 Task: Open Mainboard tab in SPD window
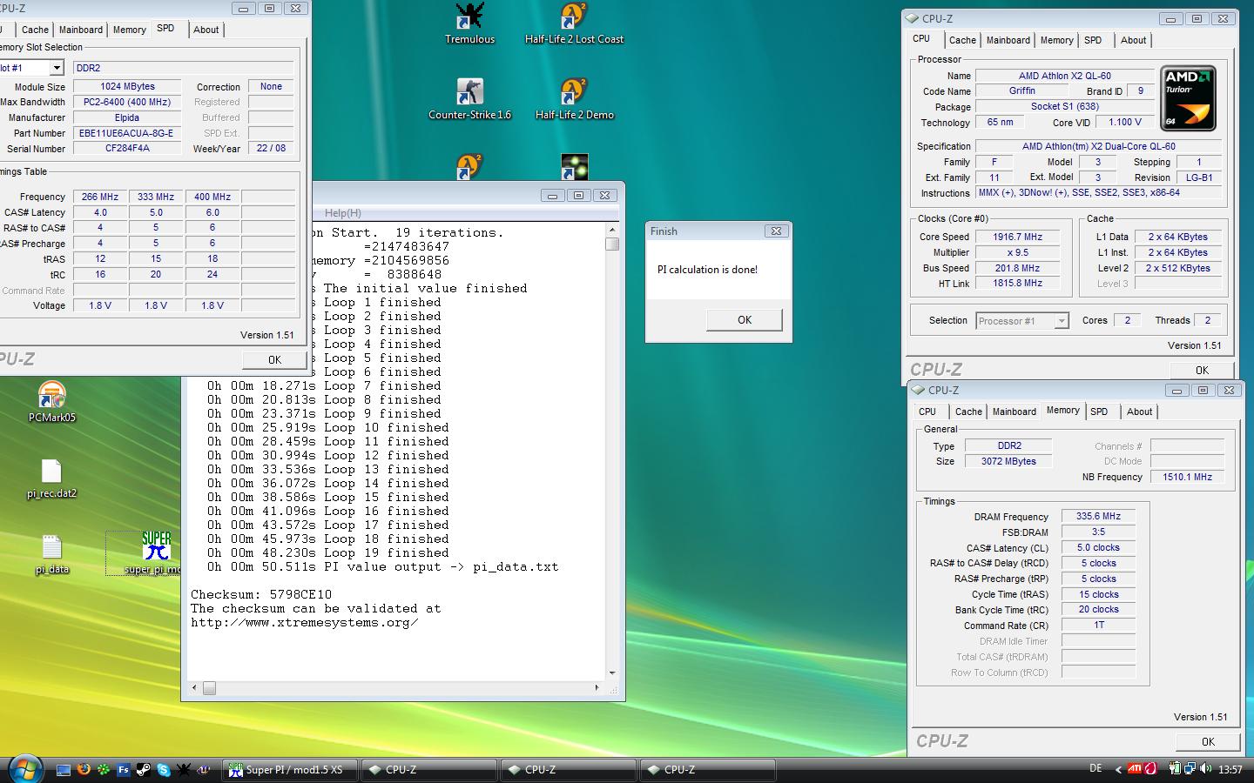point(80,30)
